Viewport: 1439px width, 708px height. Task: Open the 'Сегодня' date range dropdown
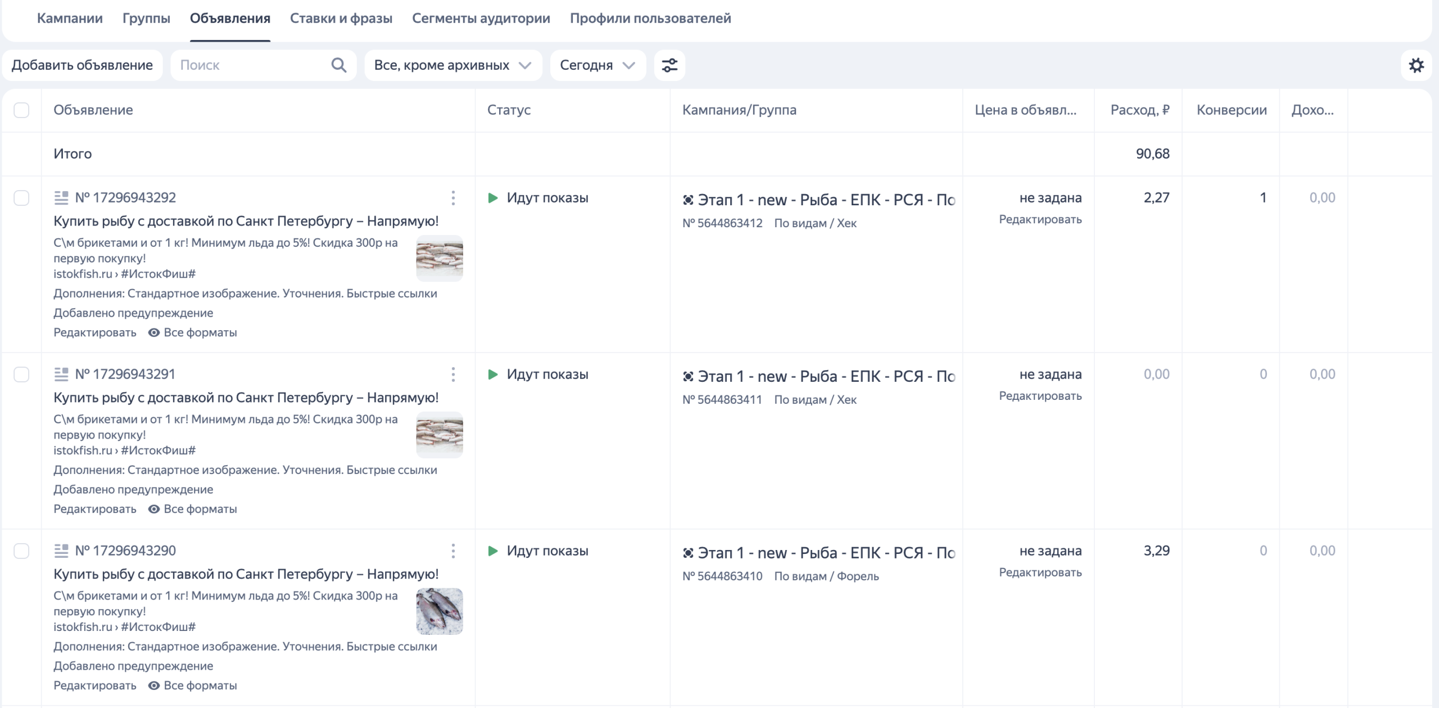(597, 65)
